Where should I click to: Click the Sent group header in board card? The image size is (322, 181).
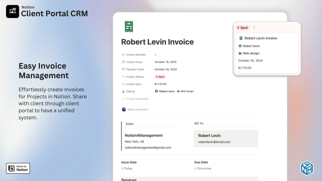[243, 28]
